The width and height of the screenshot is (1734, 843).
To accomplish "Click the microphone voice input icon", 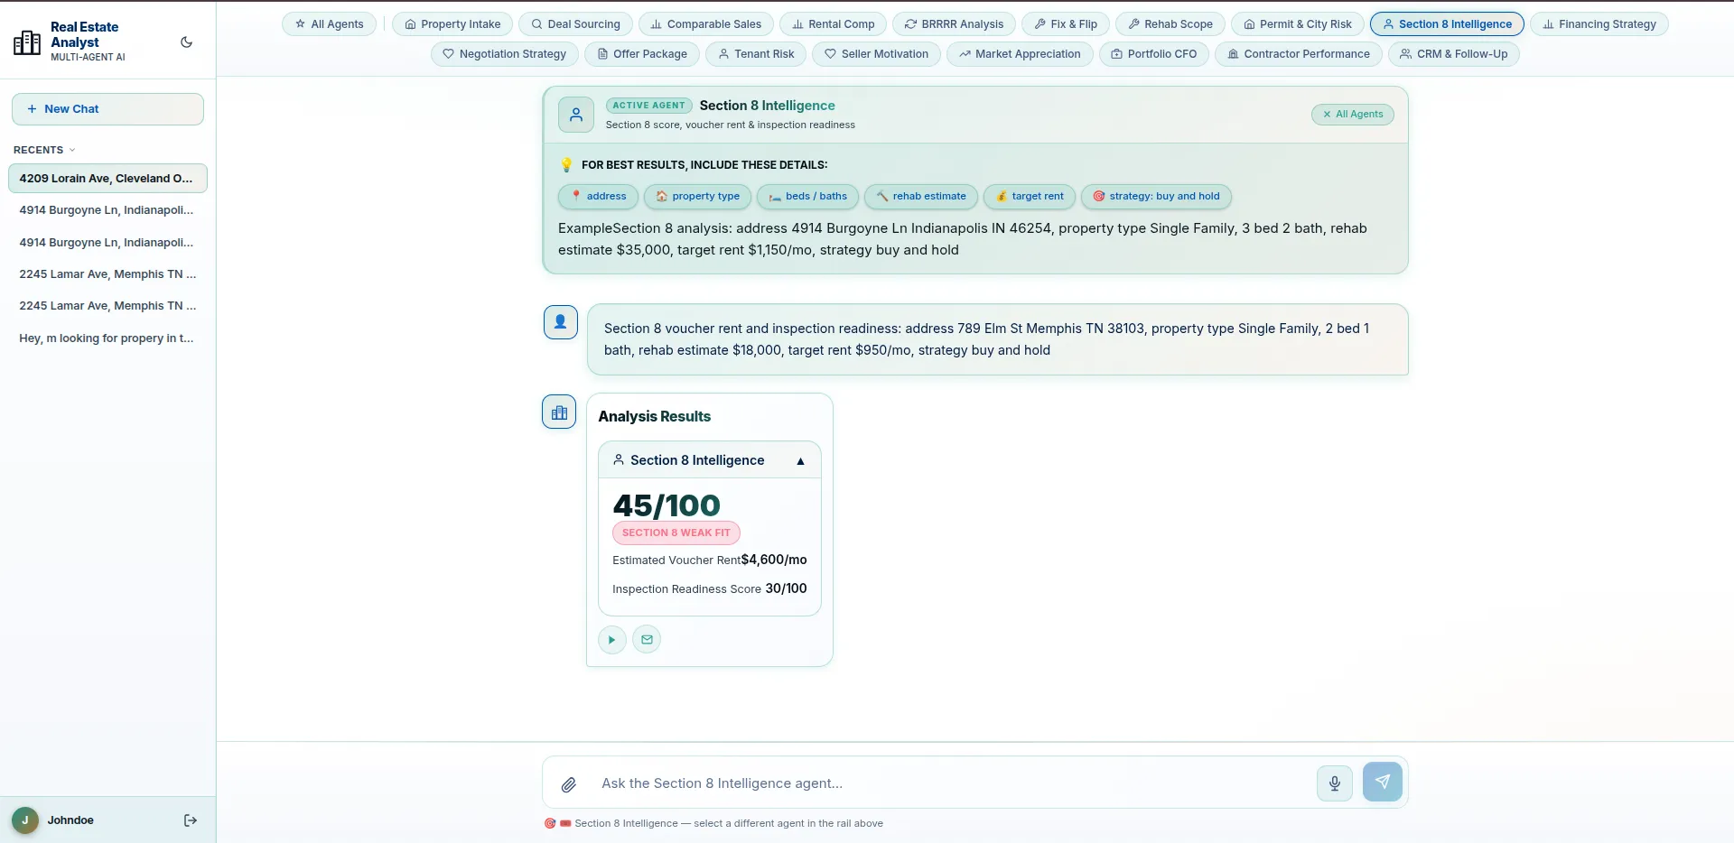I will click(1334, 783).
